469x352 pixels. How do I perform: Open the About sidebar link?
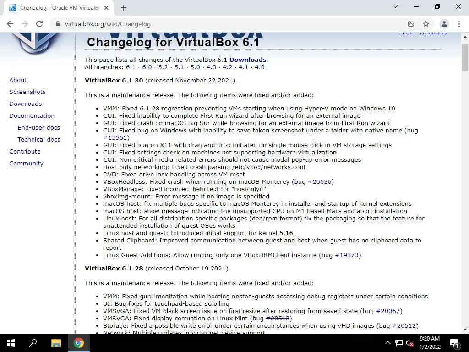[18, 80]
